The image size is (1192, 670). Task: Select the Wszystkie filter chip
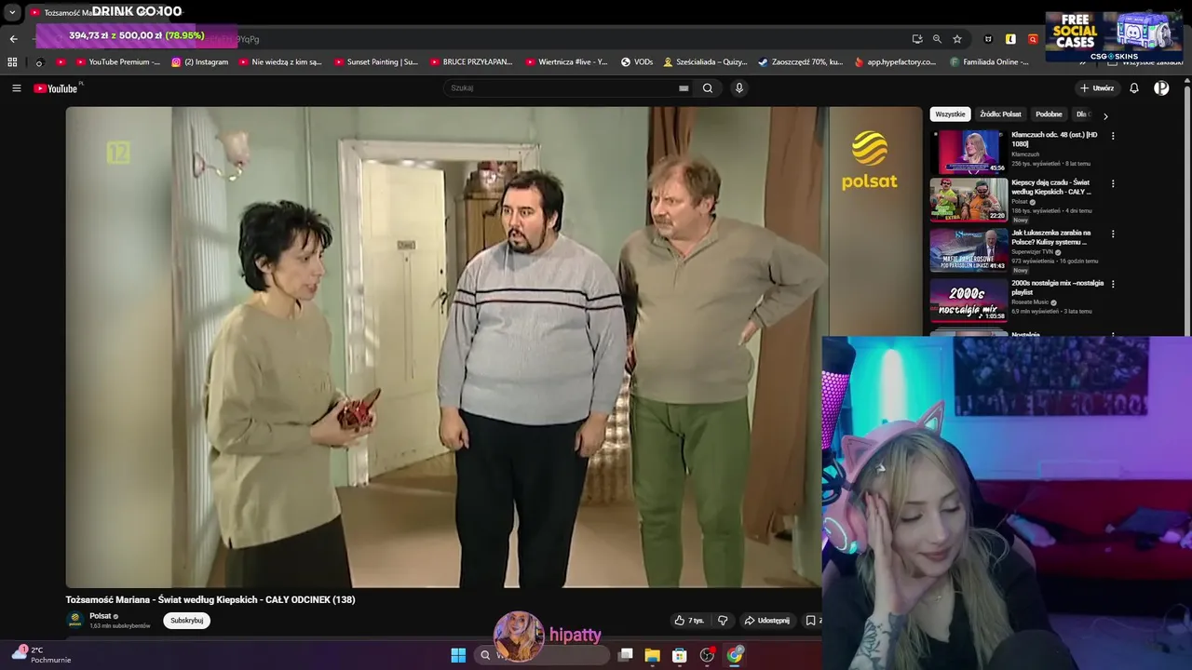point(950,114)
